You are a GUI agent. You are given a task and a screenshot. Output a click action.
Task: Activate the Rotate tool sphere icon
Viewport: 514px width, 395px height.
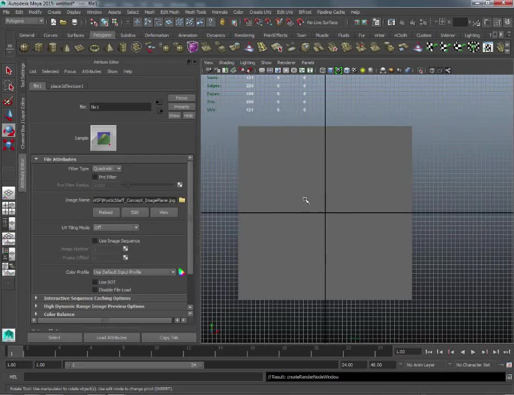click(x=8, y=131)
